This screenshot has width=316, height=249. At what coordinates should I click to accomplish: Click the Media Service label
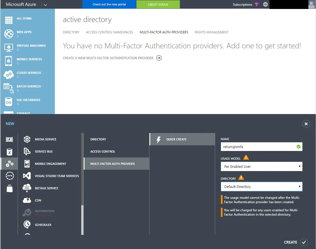pyautogui.click(x=46, y=139)
